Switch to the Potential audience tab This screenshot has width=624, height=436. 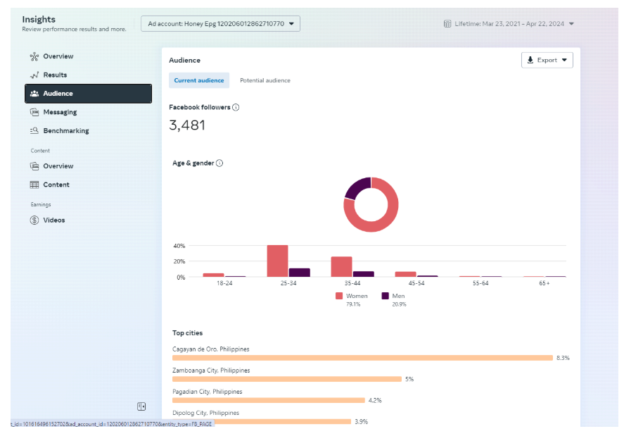[265, 80]
